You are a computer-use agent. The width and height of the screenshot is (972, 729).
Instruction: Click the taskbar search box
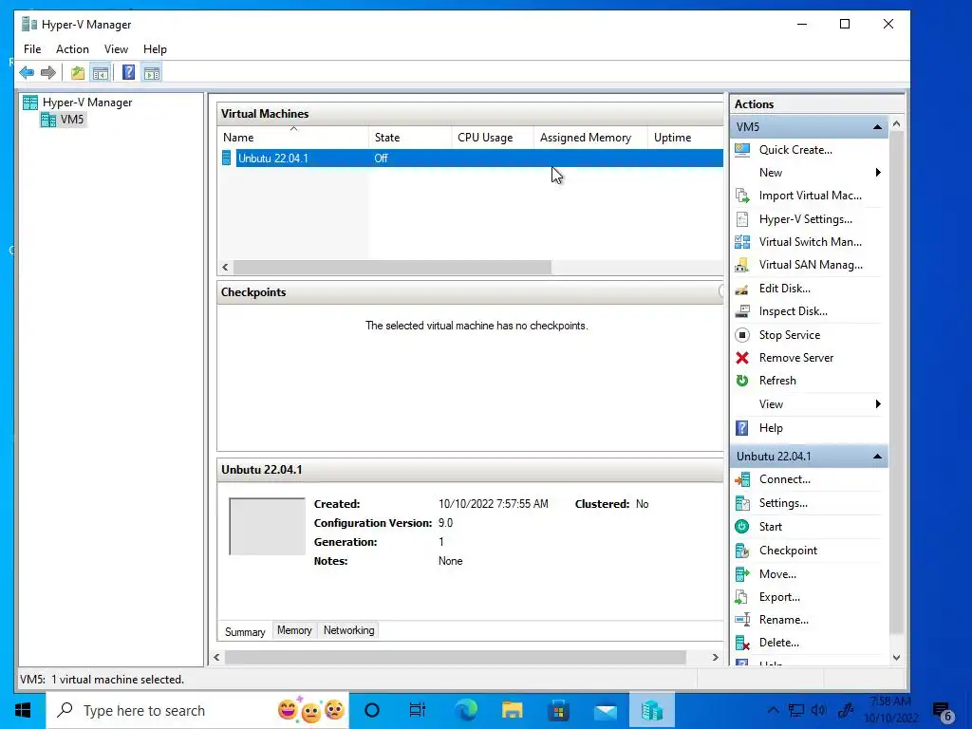tap(197, 710)
